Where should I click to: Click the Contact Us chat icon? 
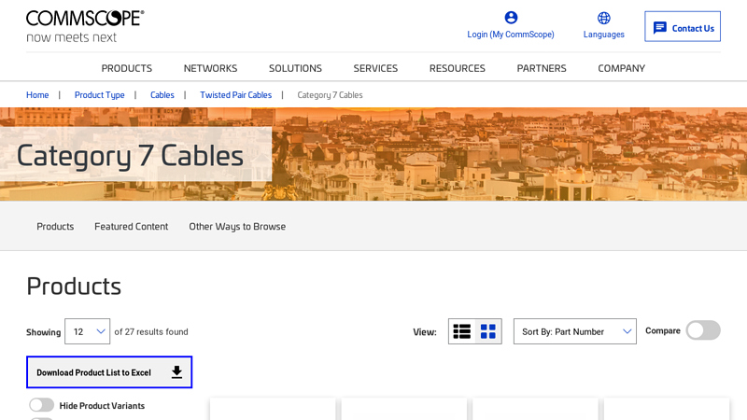[x=660, y=28]
